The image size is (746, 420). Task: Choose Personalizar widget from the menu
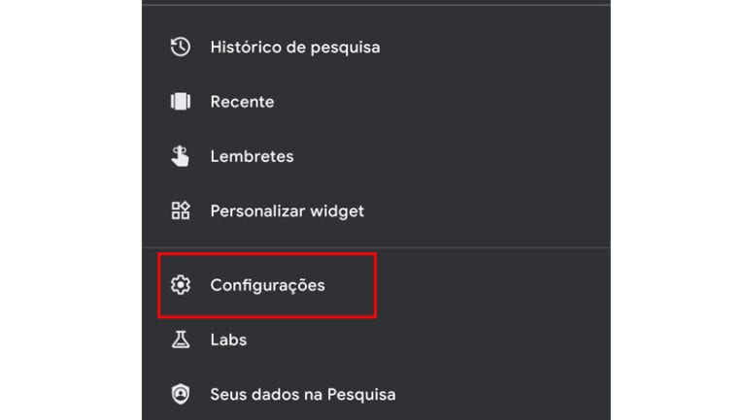pyautogui.click(x=287, y=210)
